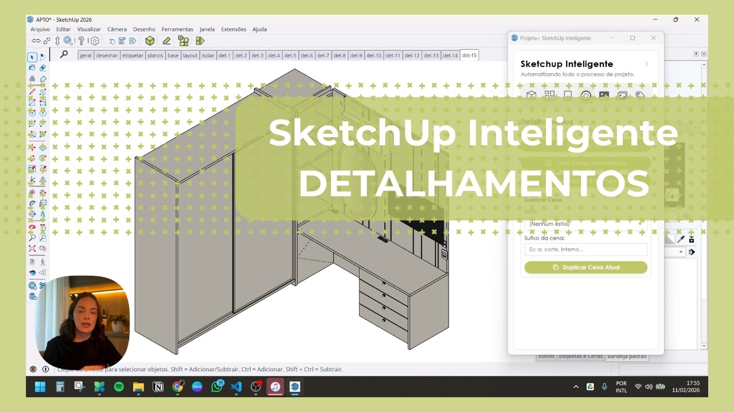Select the Circle drawing tool
Screen dimensions: 734x412
click(x=32, y=113)
